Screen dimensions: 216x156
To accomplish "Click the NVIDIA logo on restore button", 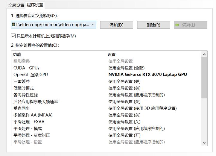I will click(177, 25).
